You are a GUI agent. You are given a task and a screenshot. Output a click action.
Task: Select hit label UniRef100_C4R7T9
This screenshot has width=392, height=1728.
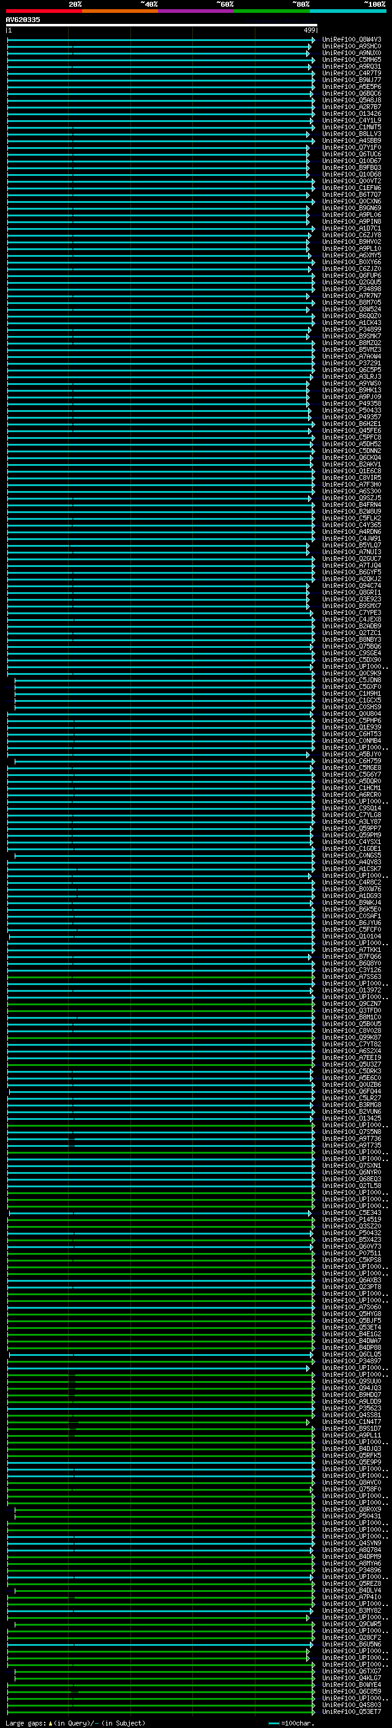pos(352,73)
